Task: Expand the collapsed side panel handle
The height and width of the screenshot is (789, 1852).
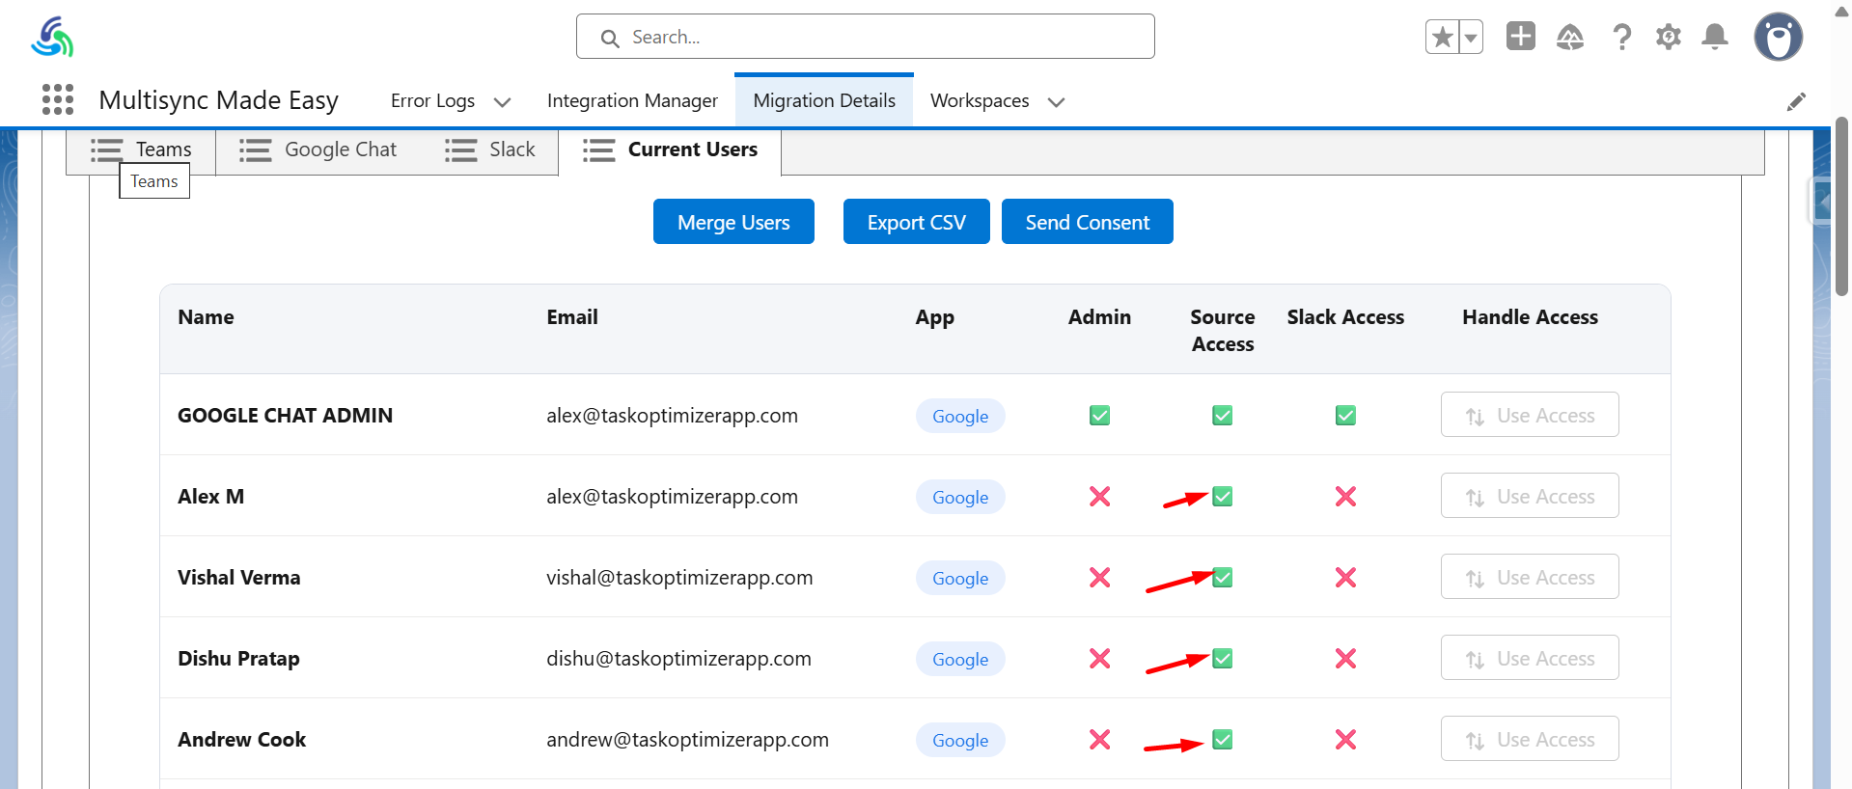Action: (1820, 202)
